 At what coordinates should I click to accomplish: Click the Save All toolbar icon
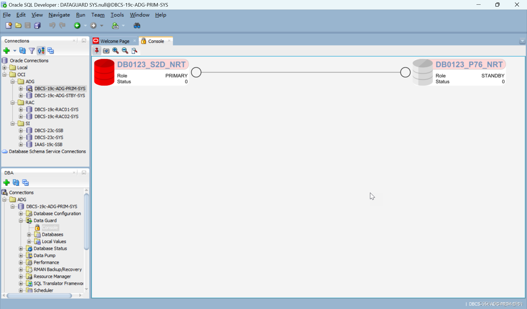pyautogui.click(x=37, y=25)
